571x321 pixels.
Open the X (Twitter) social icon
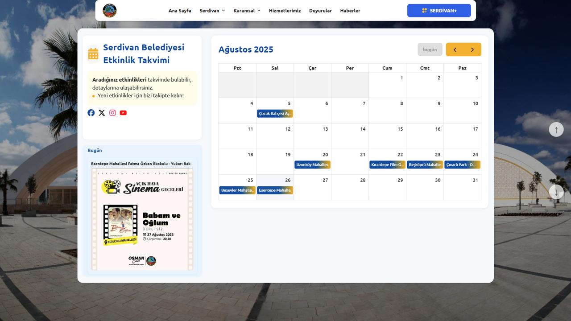[102, 113]
